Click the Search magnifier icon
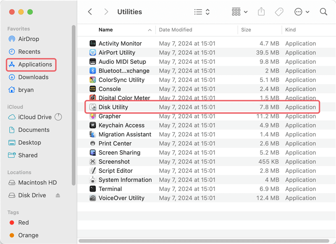This screenshot has height=244, width=336. coord(323,12)
